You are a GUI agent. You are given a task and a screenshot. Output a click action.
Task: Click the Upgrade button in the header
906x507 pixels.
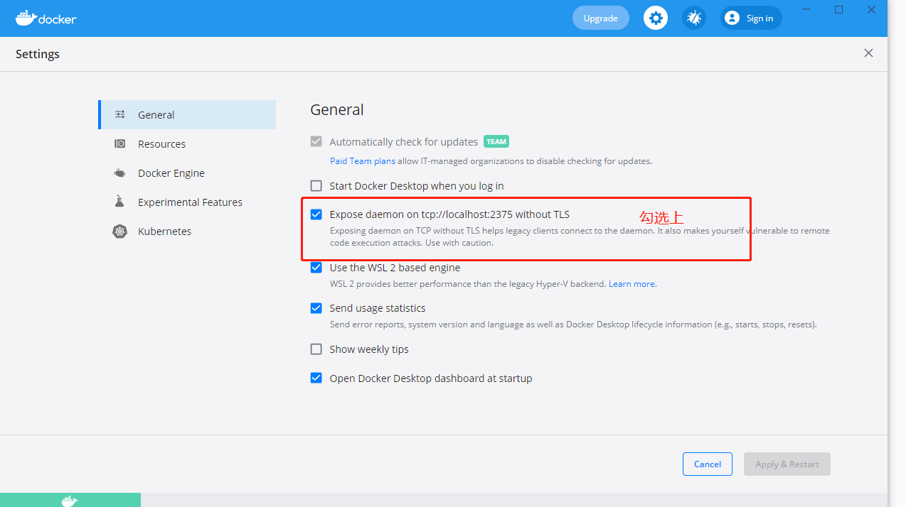point(601,18)
